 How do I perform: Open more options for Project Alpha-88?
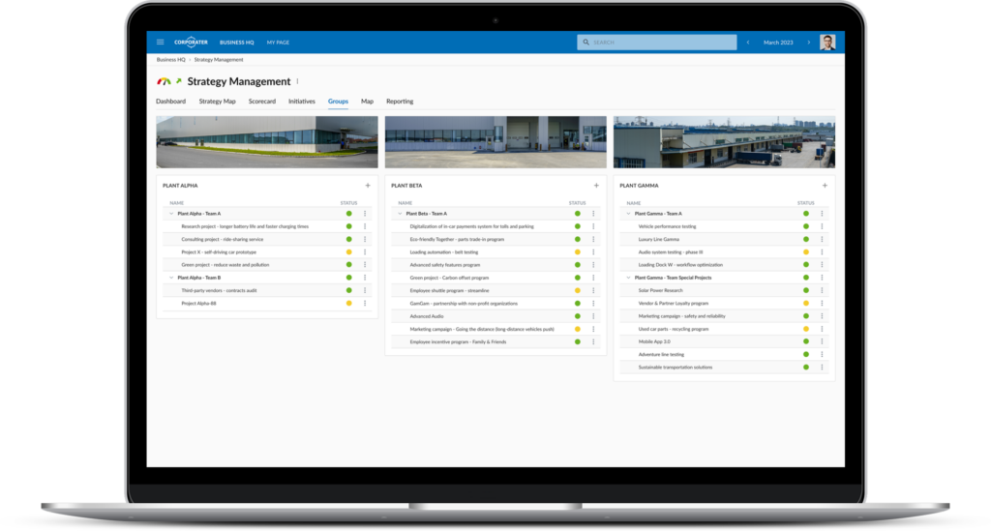click(x=365, y=303)
